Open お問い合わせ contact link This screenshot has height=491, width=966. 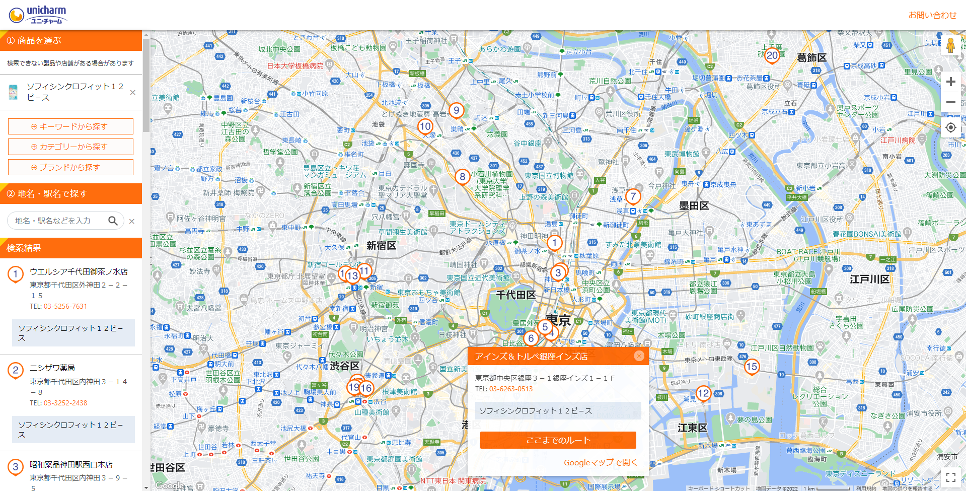point(932,15)
